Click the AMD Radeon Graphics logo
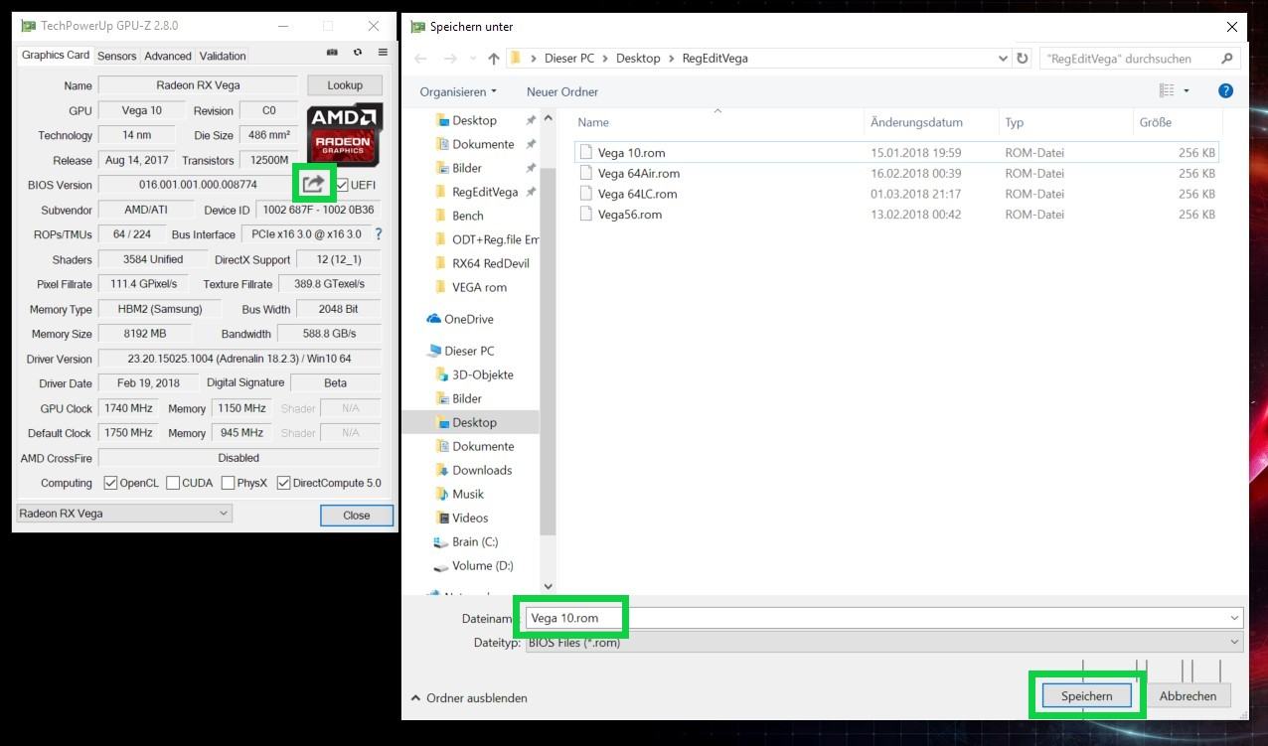Image resolution: width=1268 pixels, height=746 pixels. (344, 134)
